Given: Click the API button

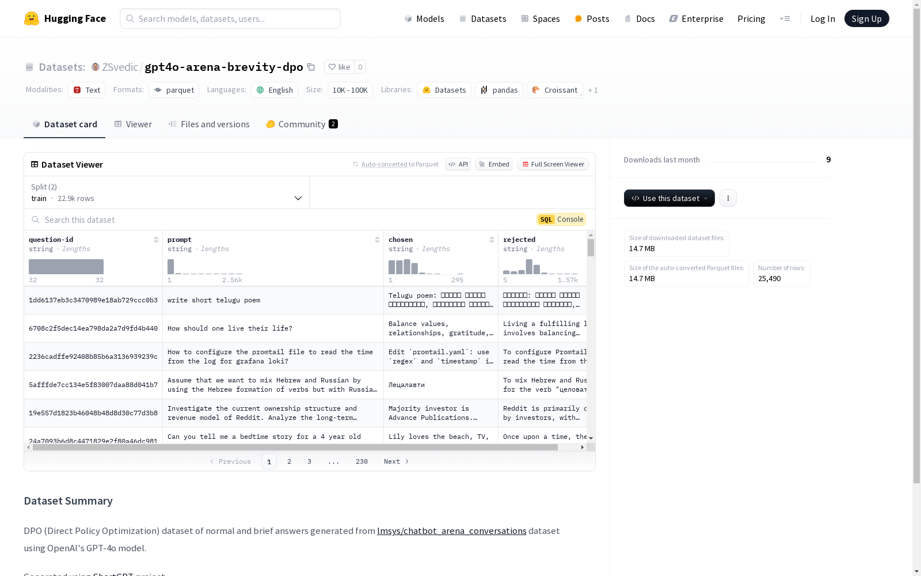Looking at the screenshot, I should point(458,164).
